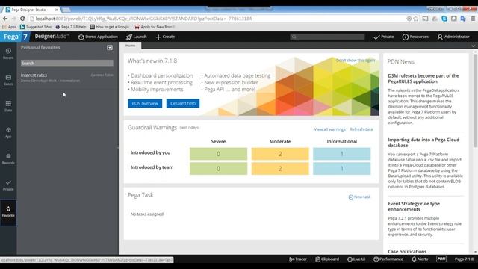
Task: Open View all warnings link
Action: click(329, 129)
